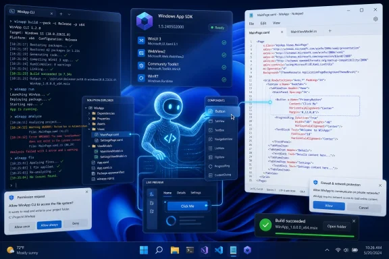This screenshot has width=389, height=259.
Task: Select the NavigationView component icon
Action: click(x=211, y=139)
